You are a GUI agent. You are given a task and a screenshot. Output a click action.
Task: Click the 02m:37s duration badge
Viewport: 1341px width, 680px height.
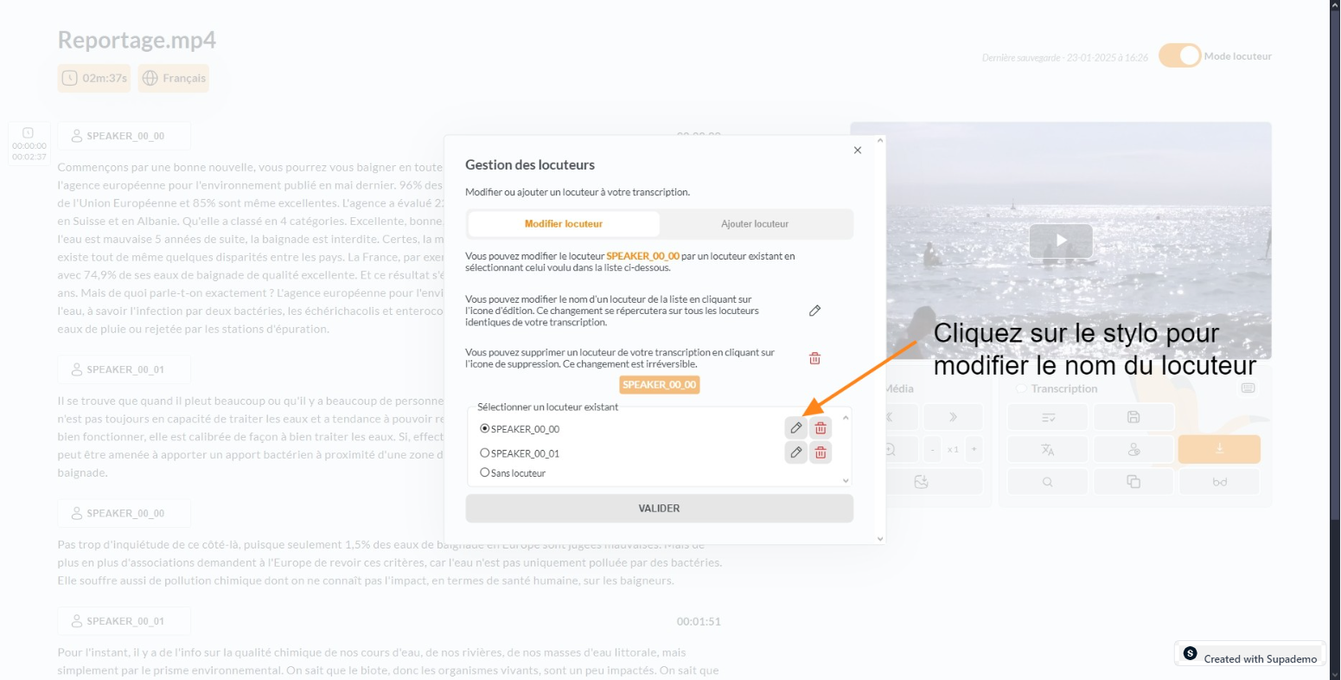pyautogui.click(x=94, y=78)
